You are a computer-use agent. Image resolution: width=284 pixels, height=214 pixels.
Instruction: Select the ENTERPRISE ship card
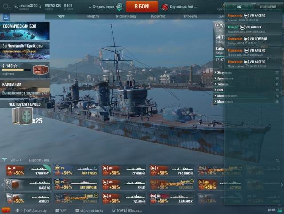[76, 185]
